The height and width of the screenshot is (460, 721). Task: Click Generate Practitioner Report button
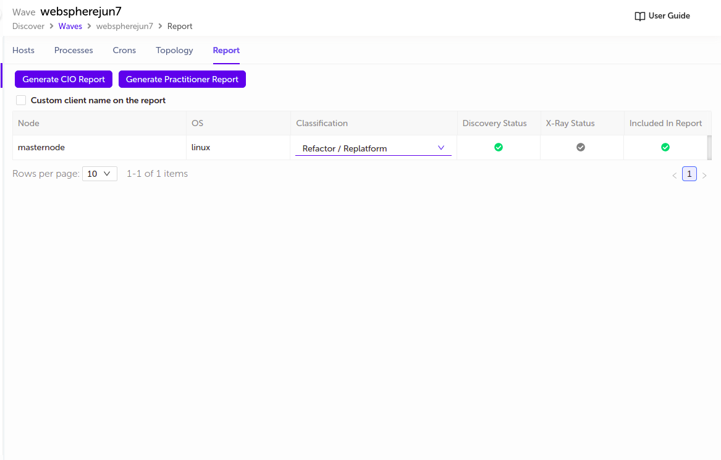[182, 79]
